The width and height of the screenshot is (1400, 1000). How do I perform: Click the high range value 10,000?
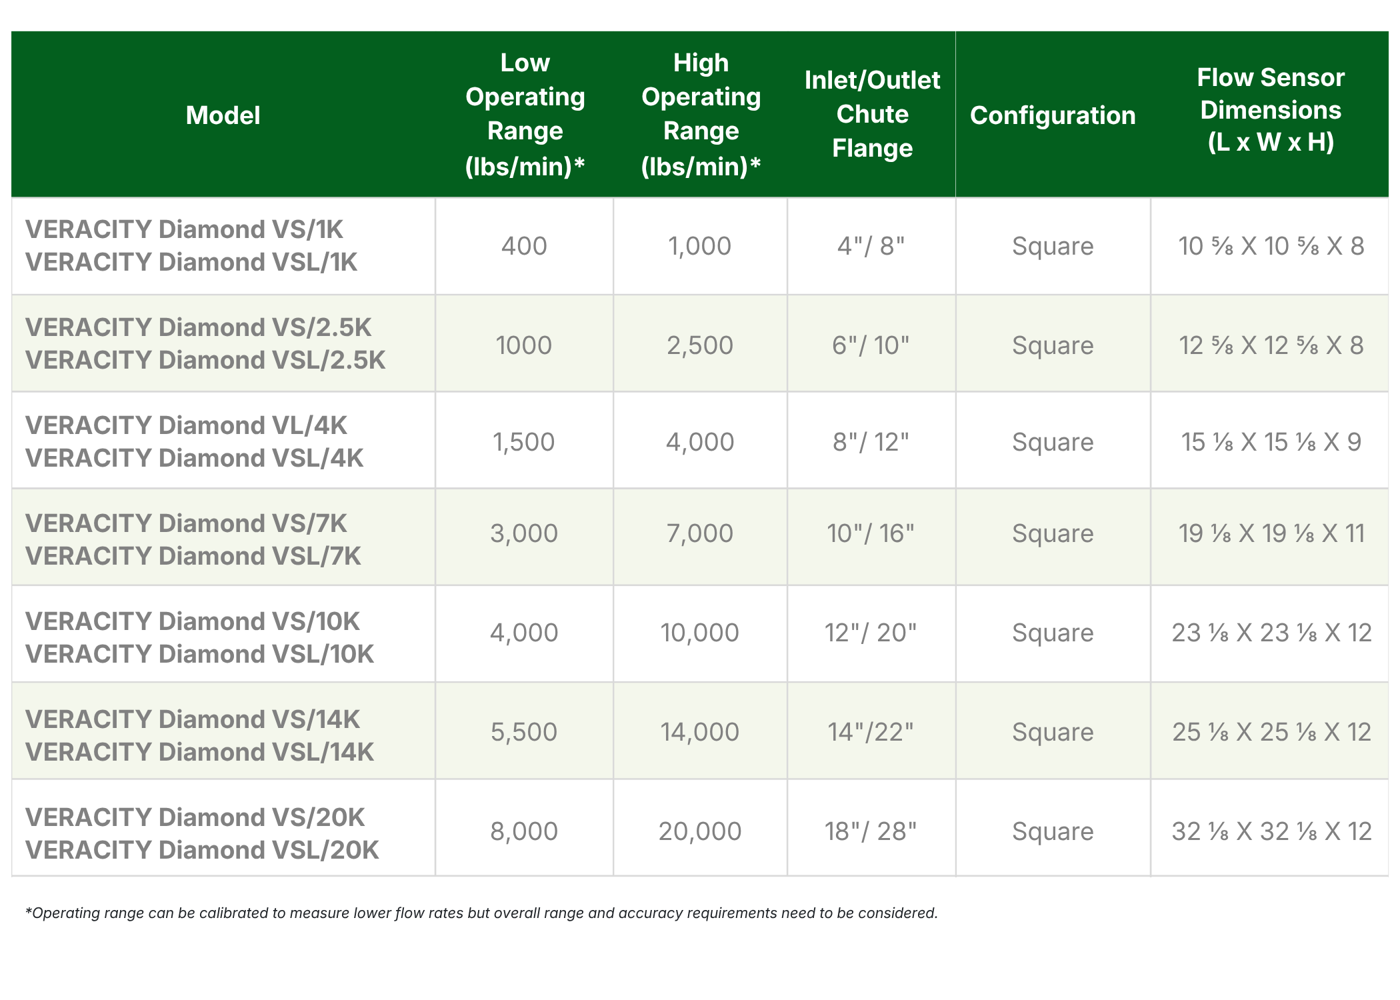coord(700,633)
